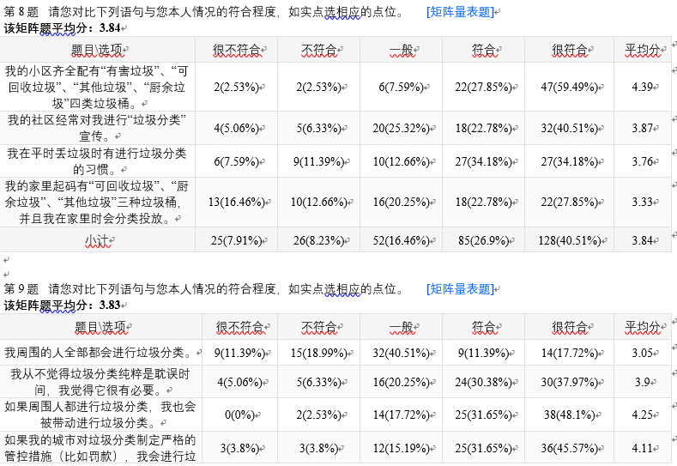Click the '该矩阵题平均分：3.83' line

tap(62, 306)
